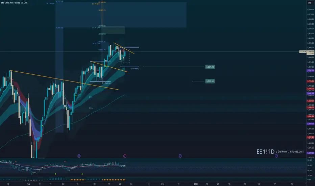315x186 pixels.
Task: Select the 5,801.00 price callout label
Action: tap(210, 67)
